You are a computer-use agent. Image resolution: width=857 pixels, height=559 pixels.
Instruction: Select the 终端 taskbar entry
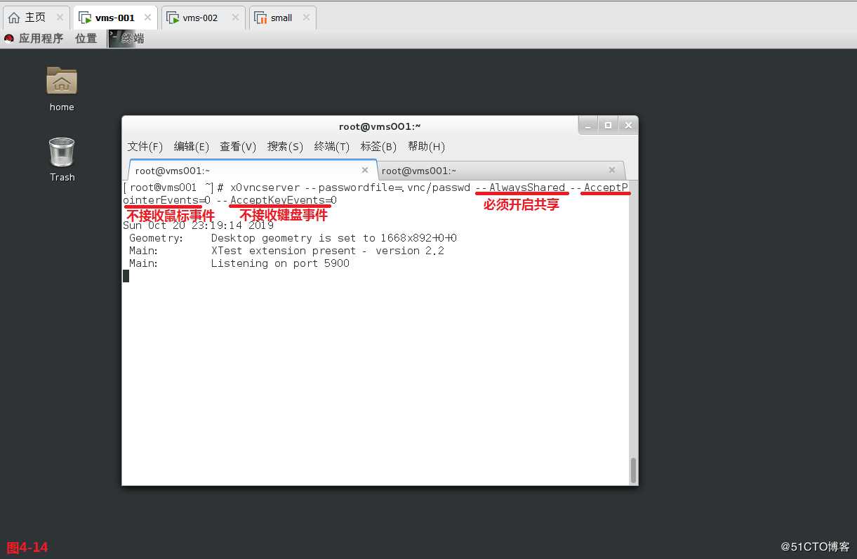pos(127,39)
